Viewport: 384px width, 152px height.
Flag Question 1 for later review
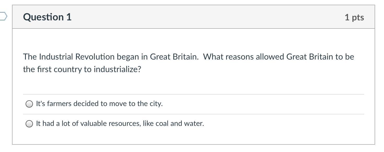pyautogui.click(x=3, y=17)
